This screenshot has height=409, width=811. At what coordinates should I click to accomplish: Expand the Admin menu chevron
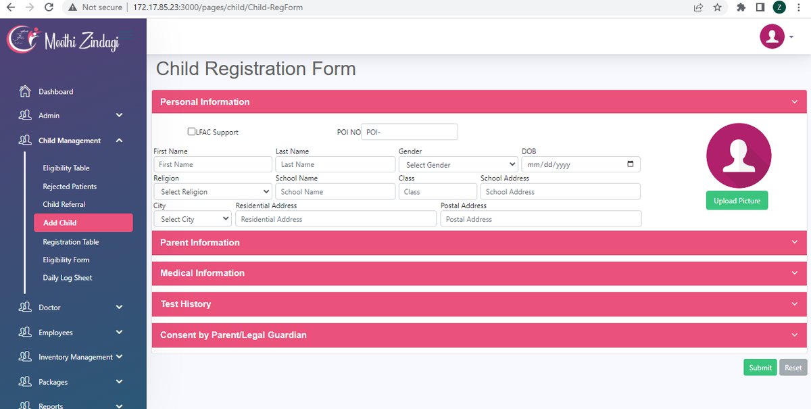(119, 116)
